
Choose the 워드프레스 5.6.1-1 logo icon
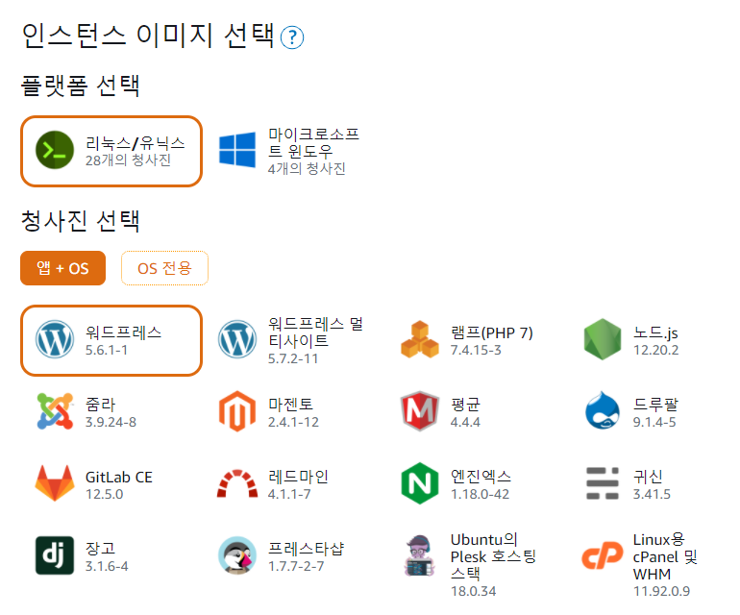55,339
